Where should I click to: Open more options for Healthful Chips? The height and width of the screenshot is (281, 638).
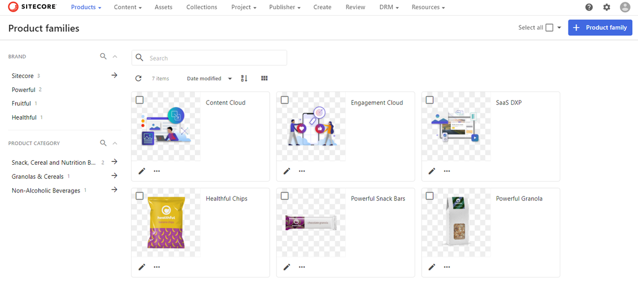(x=157, y=267)
